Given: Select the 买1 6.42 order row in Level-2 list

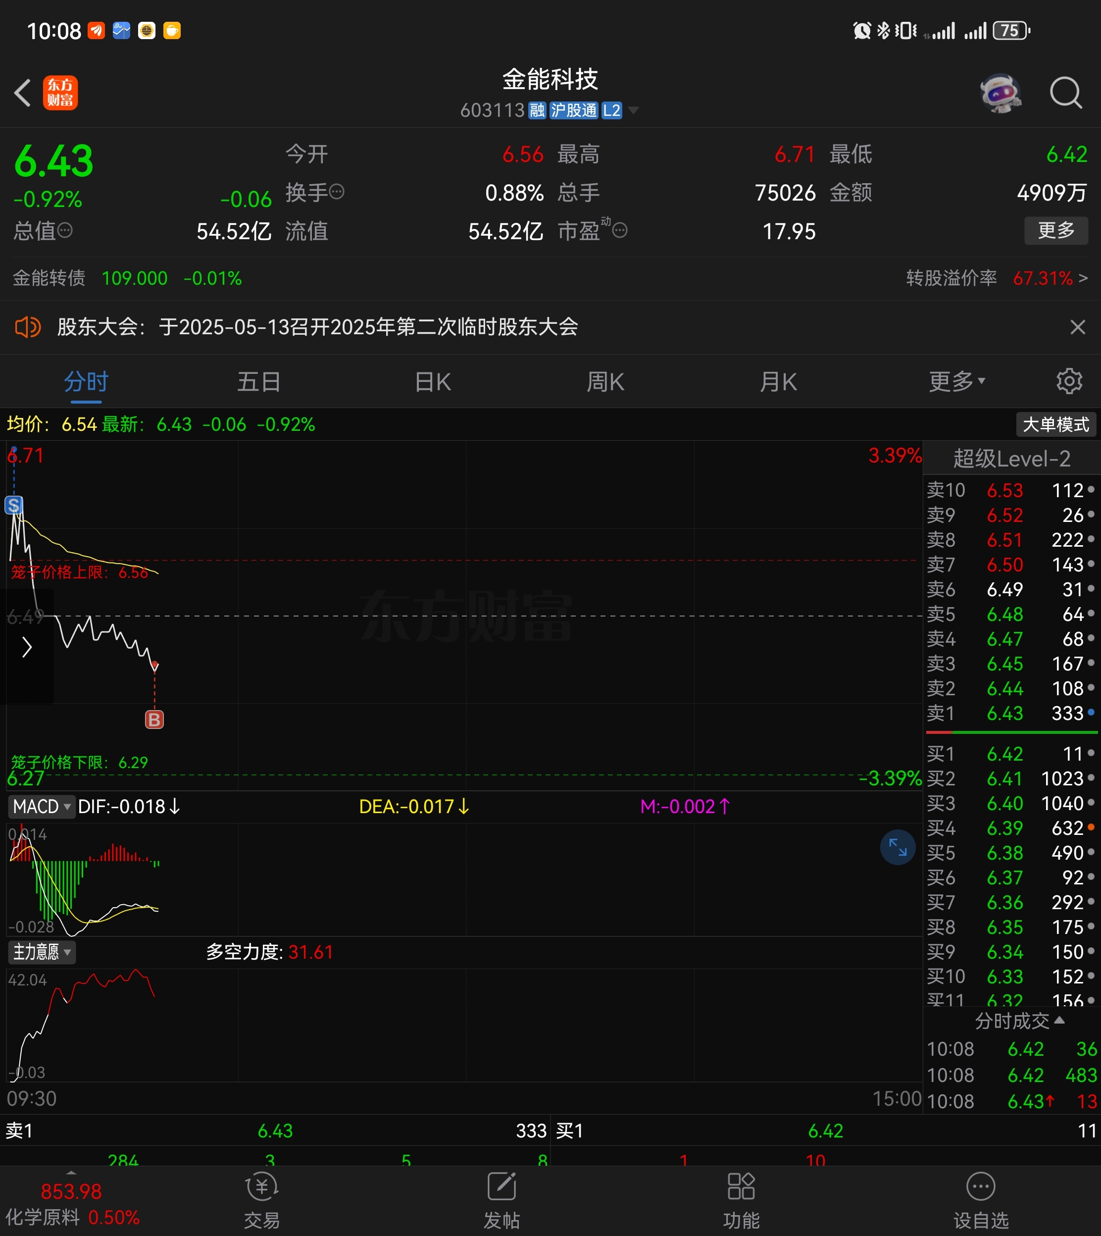Looking at the screenshot, I should (1011, 754).
